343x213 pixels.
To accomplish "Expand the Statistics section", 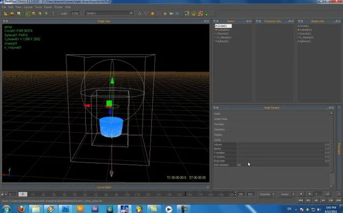I will pyautogui.click(x=271, y=129).
